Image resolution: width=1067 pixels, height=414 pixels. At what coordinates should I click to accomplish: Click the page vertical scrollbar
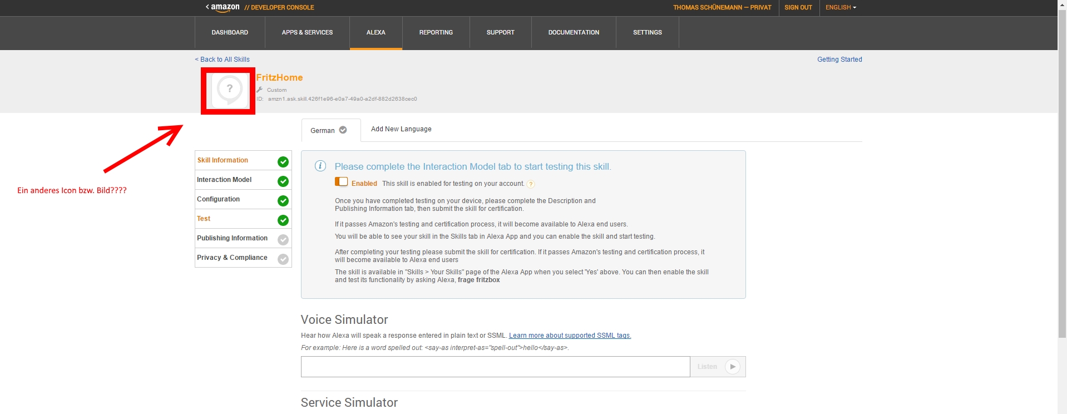1062,167
